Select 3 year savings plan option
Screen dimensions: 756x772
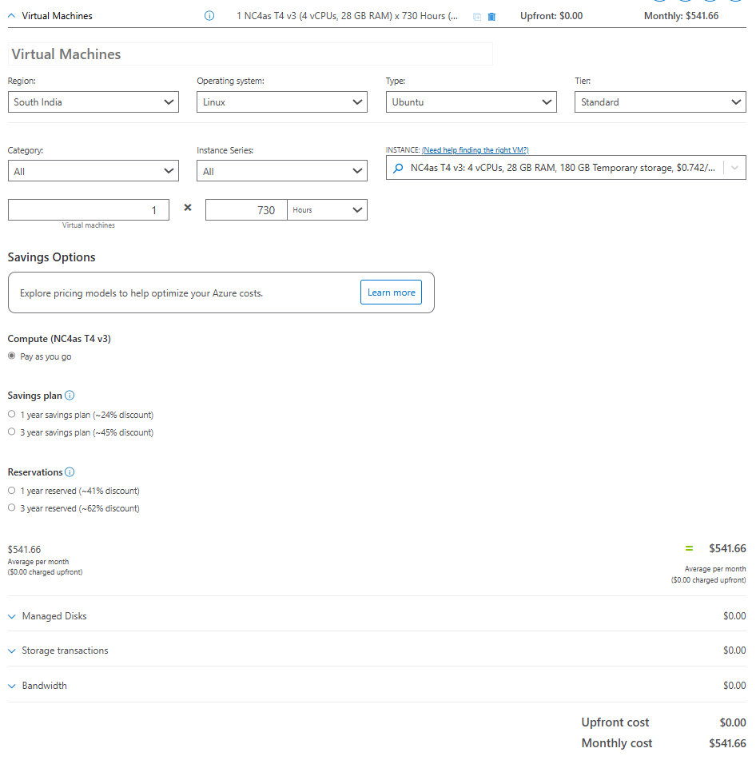(12, 432)
